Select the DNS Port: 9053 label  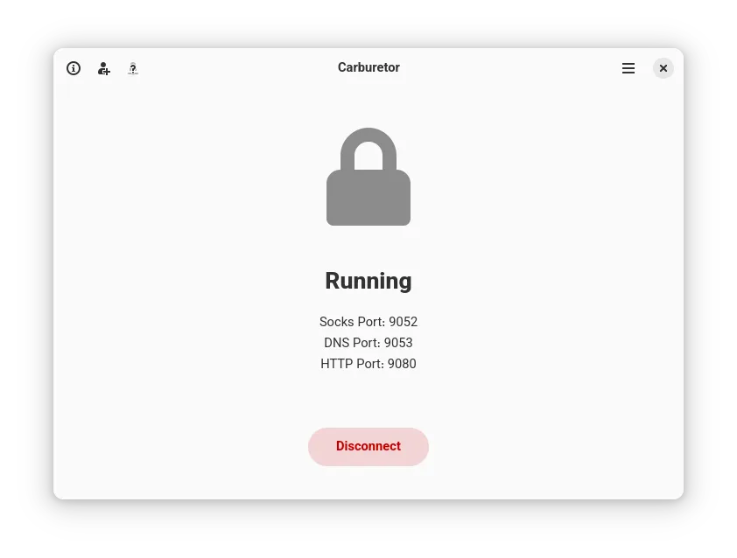tap(368, 343)
